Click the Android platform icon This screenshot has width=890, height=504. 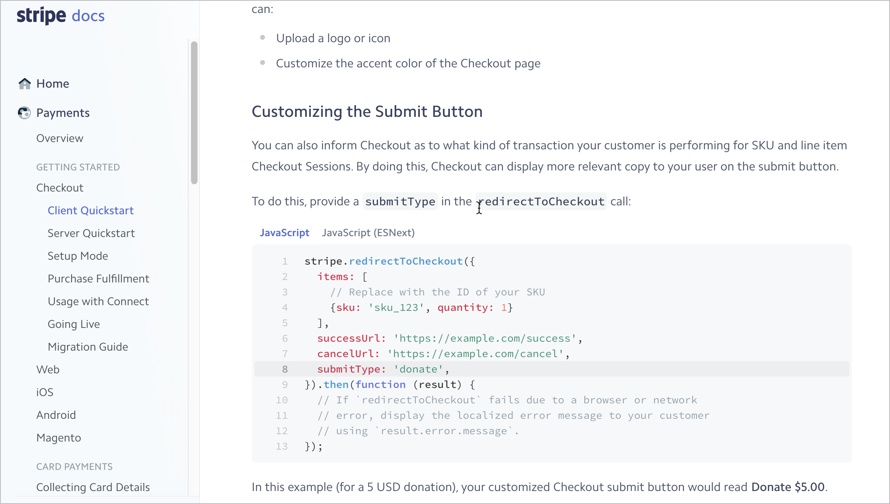[x=56, y=414]
